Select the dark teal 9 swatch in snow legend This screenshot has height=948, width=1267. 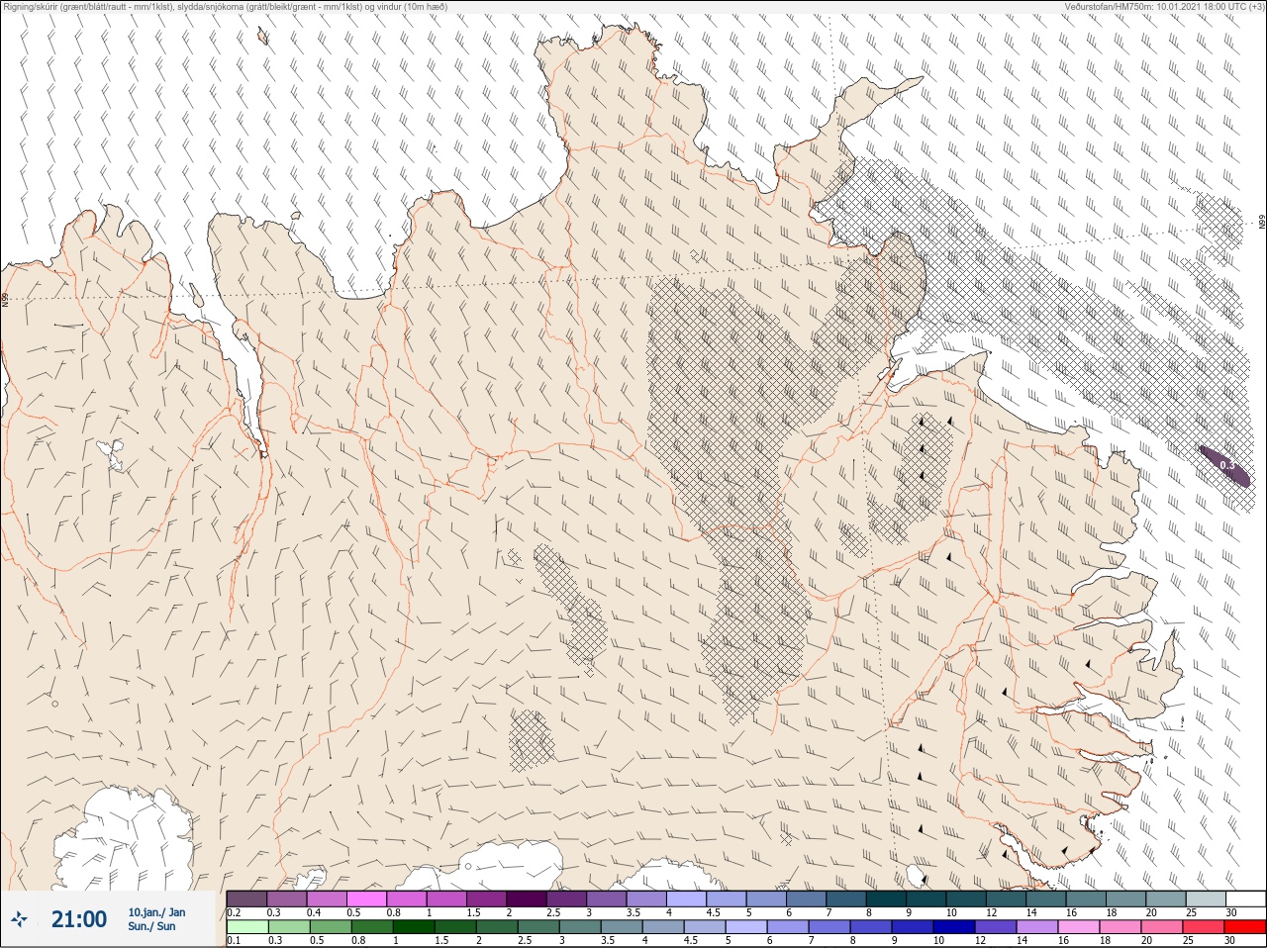click(926, 899)
